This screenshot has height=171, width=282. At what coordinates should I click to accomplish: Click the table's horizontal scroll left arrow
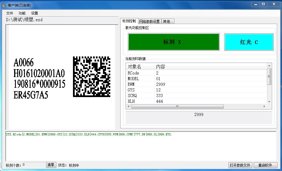point(128,106)
